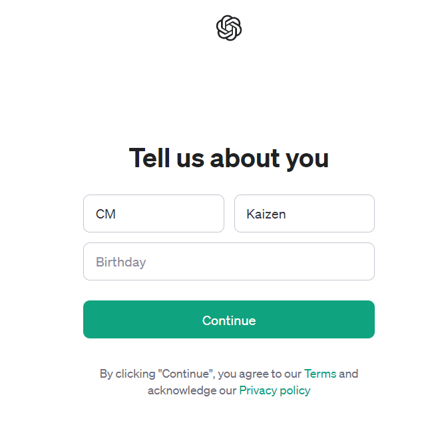Viewport: 434px width, 435px height.
Task: Open the Terms link
Action: (320, 374)
